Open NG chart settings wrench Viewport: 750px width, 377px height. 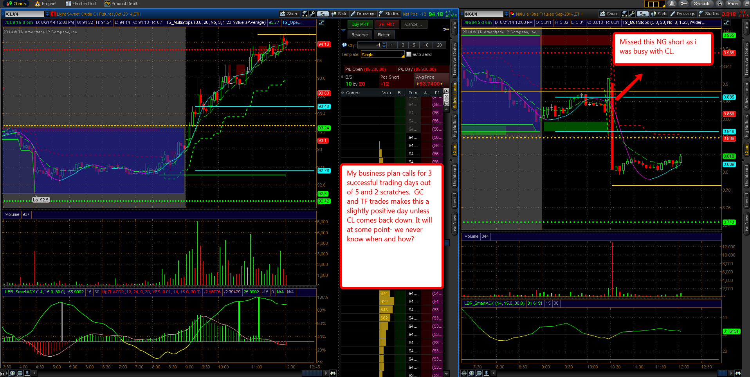click(x=632, y=14)
